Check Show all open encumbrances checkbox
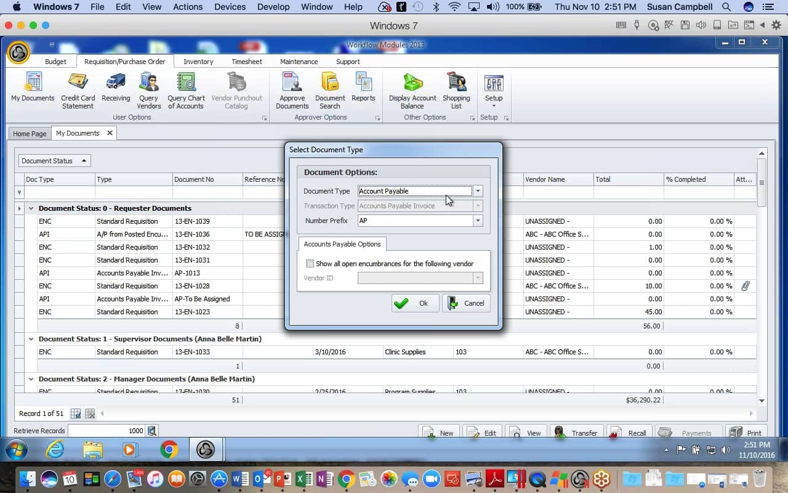This screenshot has width=788, height=493. tap(310, 264)
